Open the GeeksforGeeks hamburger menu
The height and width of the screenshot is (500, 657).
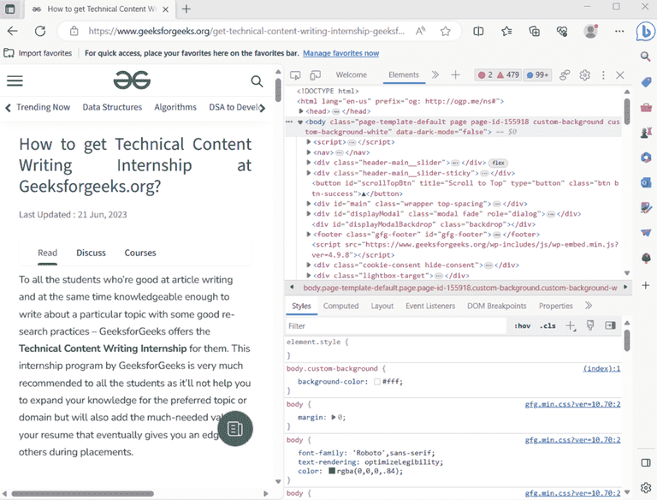coord(15,80)
